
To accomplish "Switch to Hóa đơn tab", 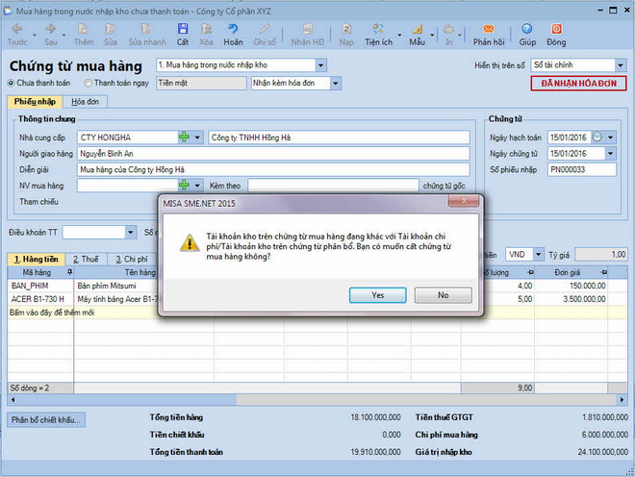I will coord(85,102).
